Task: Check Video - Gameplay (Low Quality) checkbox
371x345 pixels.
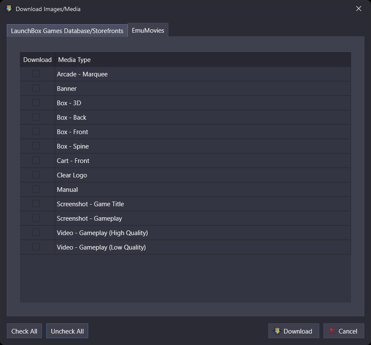Action: point(36,247)
